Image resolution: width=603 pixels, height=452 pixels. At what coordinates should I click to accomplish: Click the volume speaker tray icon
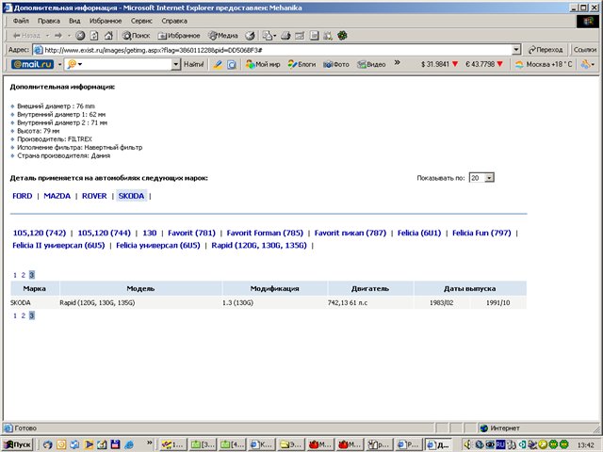467,444
